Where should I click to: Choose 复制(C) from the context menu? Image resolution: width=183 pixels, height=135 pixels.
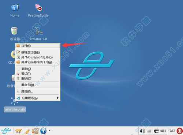[x=38, y=69]
